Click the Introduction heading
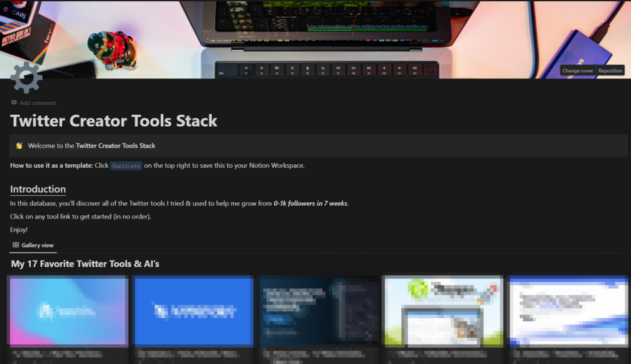 (x=38, y=189)
